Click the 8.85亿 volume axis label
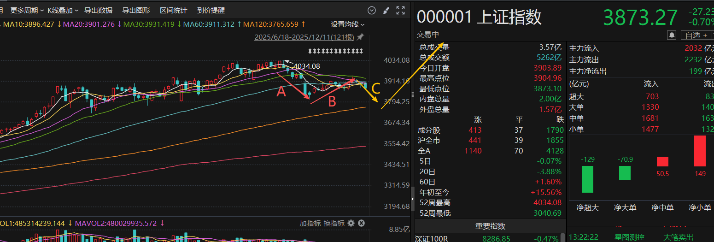The height and width of the screenshot is (242, 714). pyautogui.click(x=399, y=229)
